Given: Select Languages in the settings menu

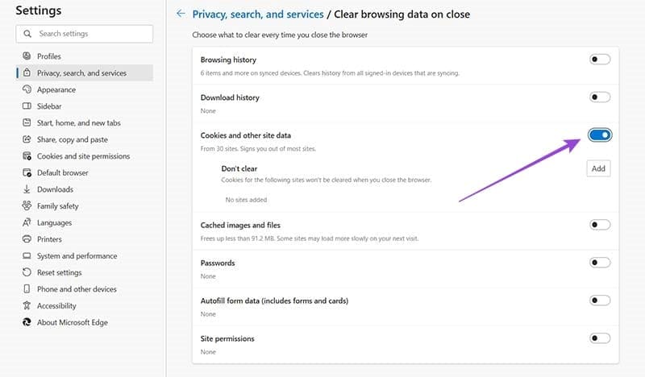Looking at the screenshot, I should tap(85, 222).
